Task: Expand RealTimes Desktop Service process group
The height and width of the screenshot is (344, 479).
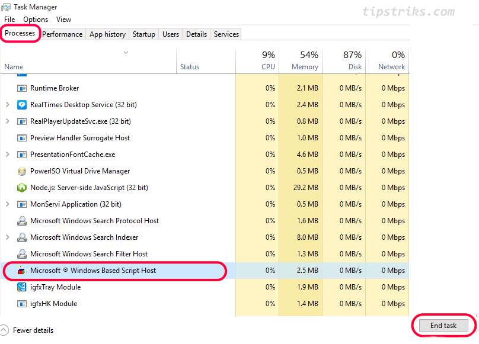Action: click(x=8, y=105)
